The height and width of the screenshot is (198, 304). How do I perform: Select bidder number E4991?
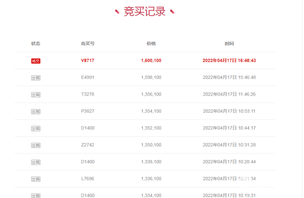point(88,77)
